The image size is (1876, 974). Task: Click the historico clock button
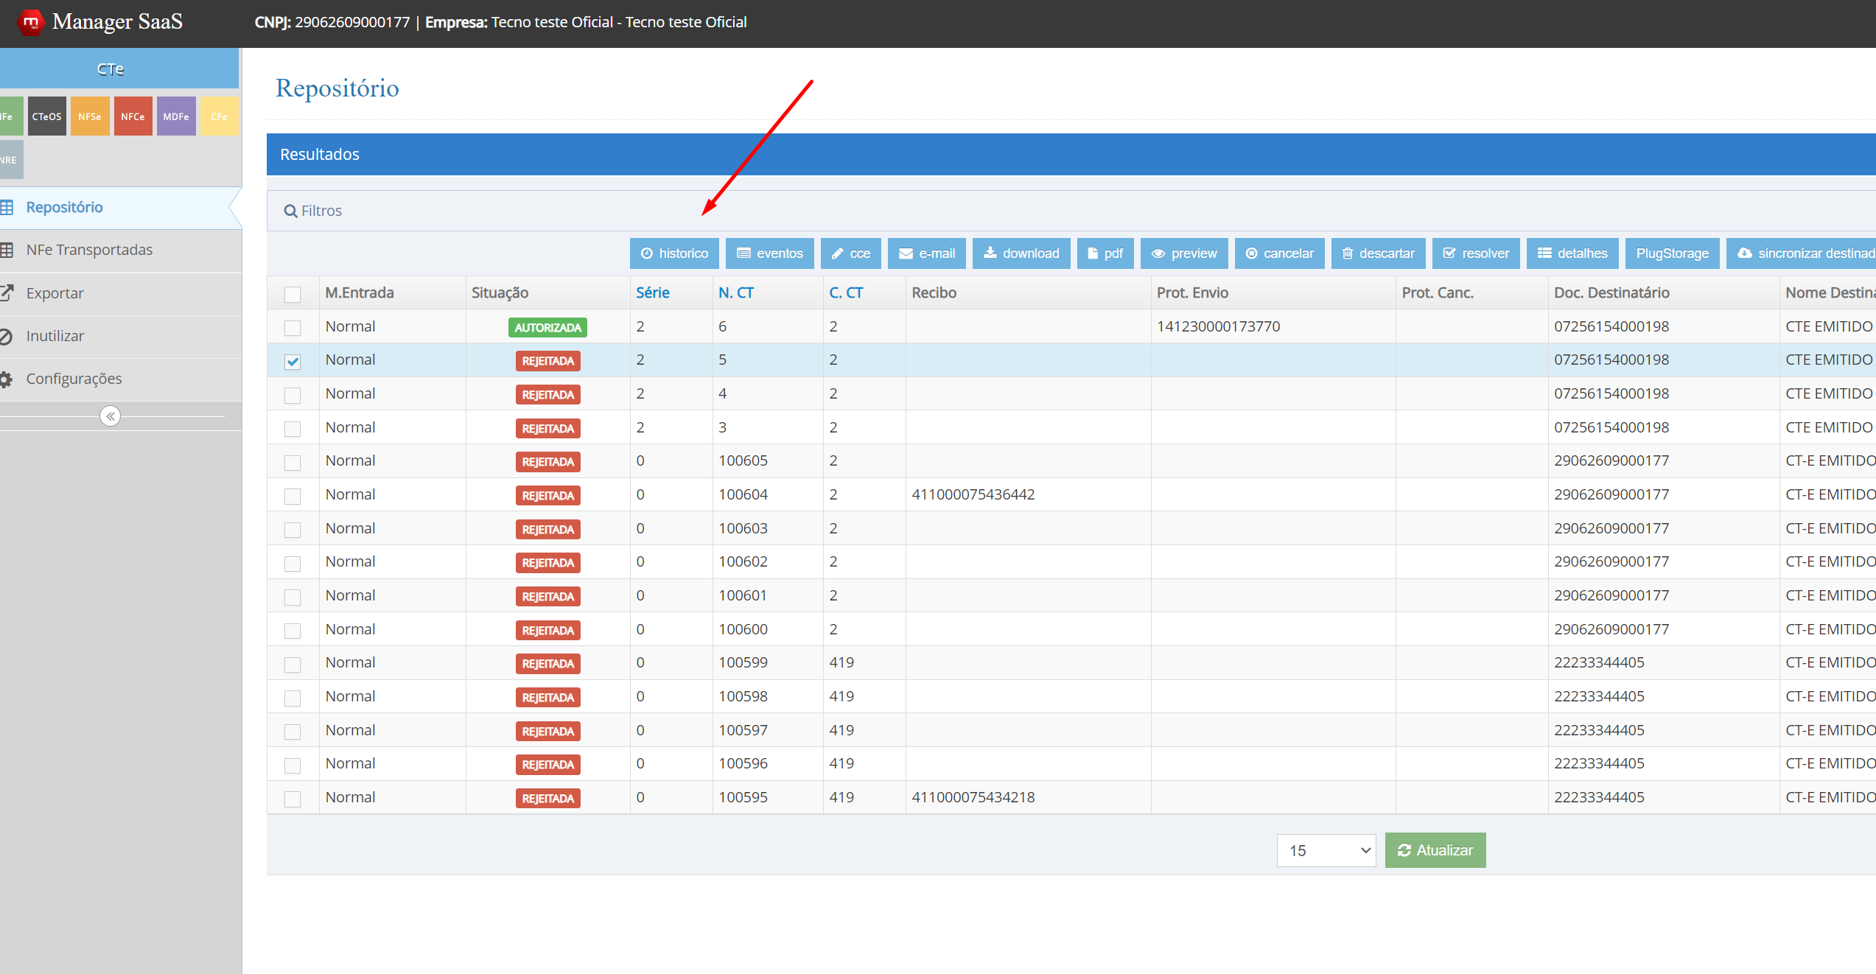coord(673,253)
